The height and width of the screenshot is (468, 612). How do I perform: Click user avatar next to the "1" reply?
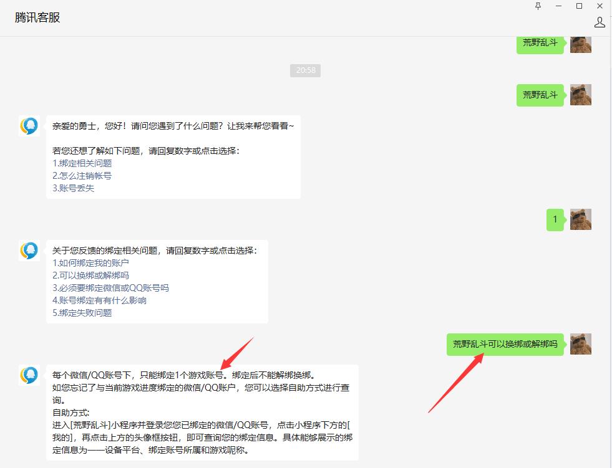(x=580, y=219)
